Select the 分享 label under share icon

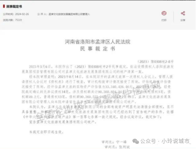[183, 20]
